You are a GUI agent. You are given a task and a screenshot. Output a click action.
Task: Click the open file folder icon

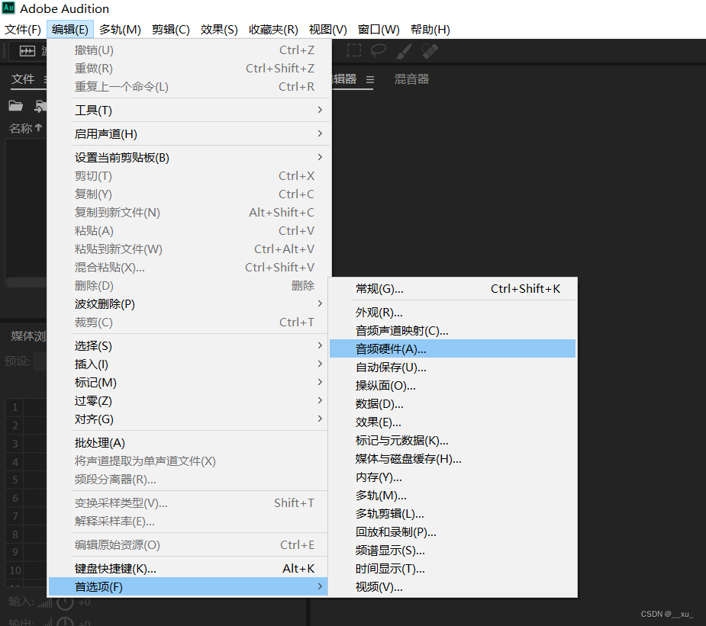point(15,106)
